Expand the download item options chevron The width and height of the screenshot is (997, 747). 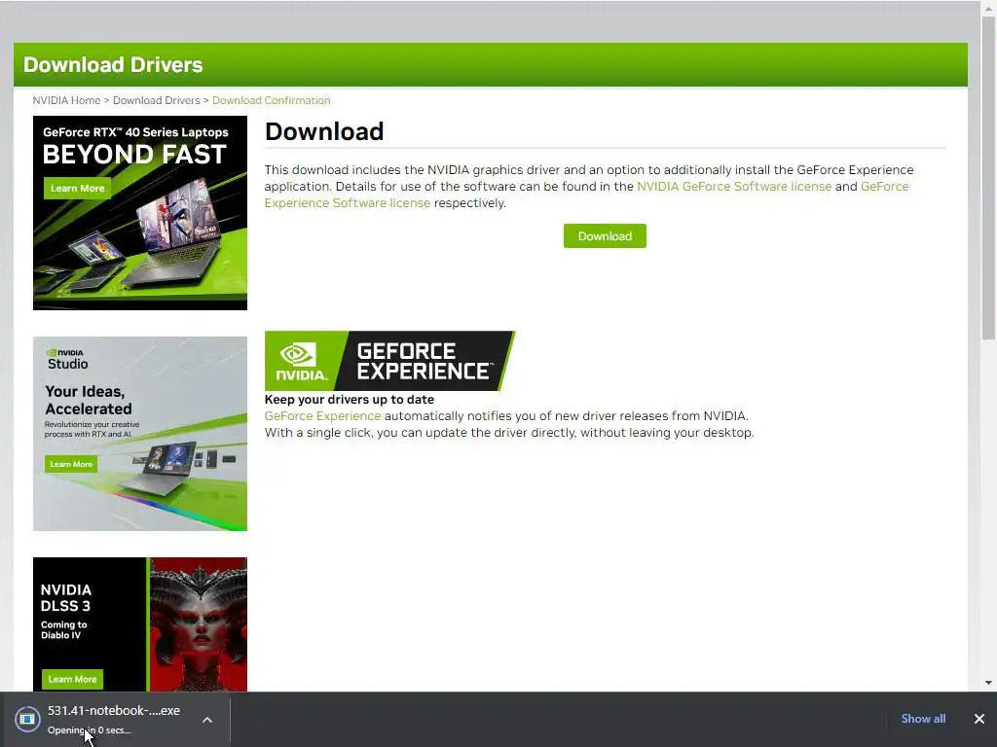(207, 720)
